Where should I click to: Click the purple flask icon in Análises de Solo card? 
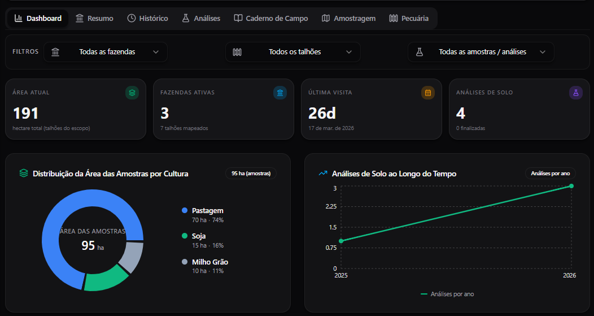[575, 92]
